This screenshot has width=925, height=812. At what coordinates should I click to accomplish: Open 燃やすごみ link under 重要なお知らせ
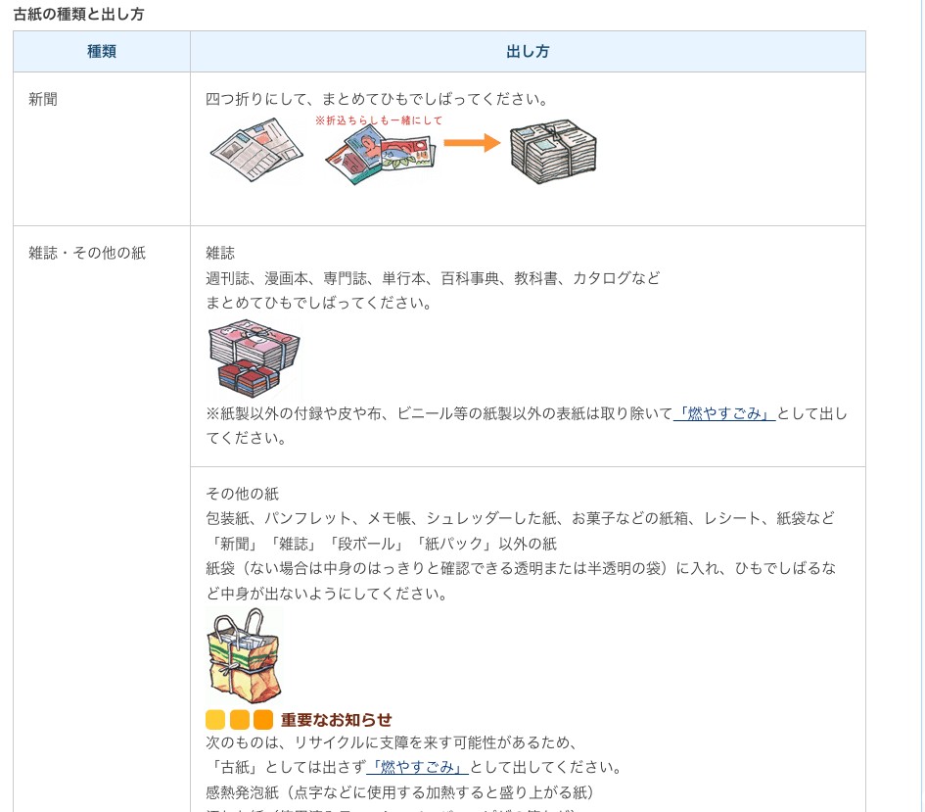418,767
